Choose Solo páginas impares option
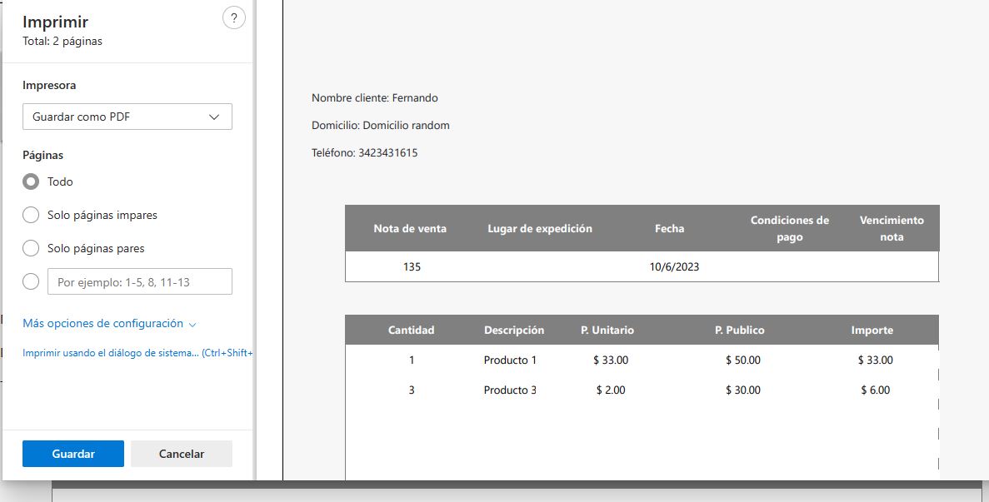 click(x=31, y=215)
